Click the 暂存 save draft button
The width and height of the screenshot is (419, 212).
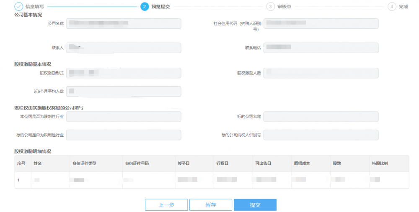[211, 205]
